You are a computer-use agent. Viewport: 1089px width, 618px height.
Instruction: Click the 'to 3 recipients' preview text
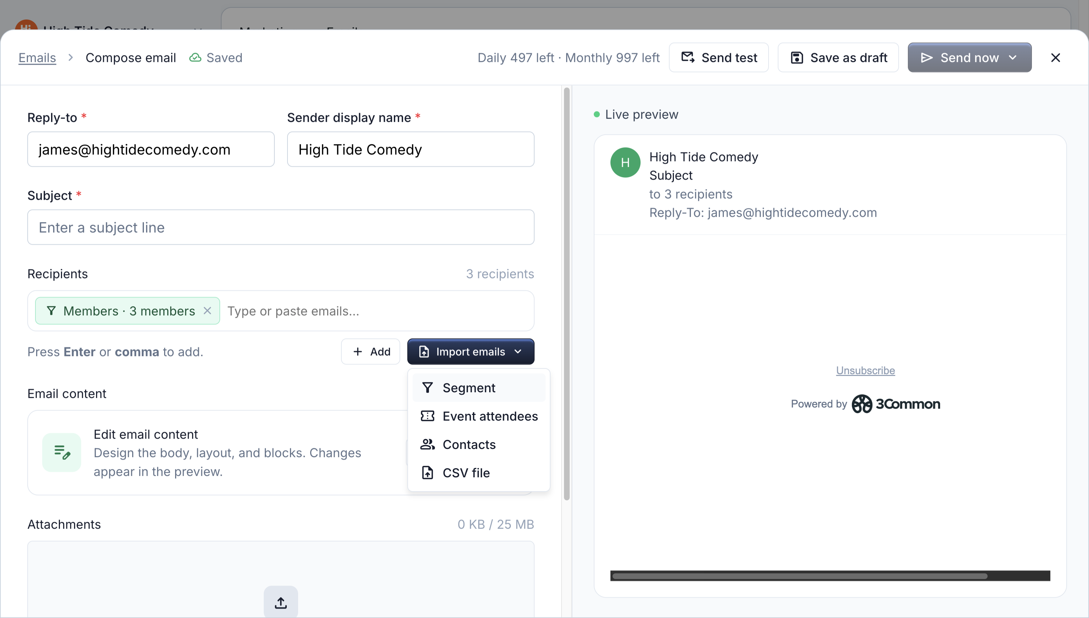[691, 194]
